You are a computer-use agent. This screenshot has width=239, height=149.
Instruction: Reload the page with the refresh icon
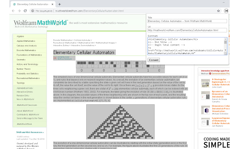point(25,11)
